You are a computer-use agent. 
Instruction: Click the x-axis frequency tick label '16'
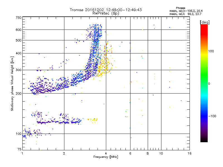(190, 153)
